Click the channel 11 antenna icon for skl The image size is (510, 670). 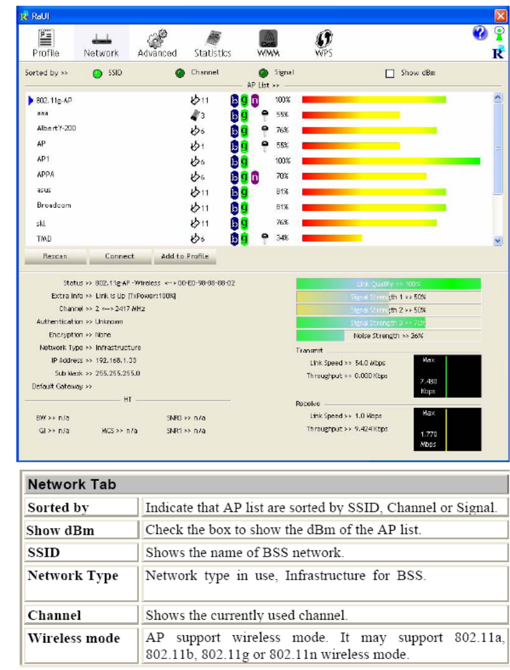pos(195,223)
